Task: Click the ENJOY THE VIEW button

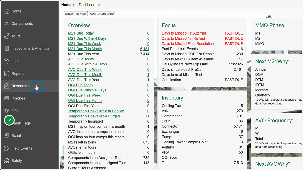Action: coord(76,14)
